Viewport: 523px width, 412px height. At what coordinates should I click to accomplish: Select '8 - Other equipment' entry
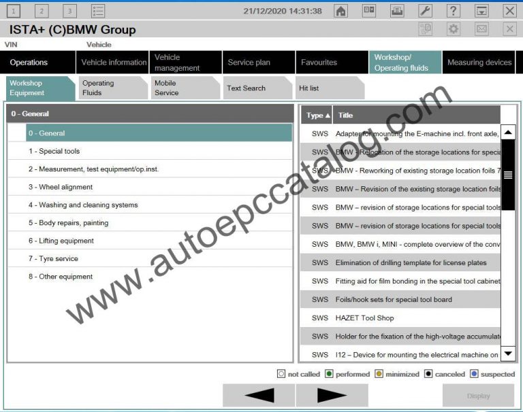[150, 277]
